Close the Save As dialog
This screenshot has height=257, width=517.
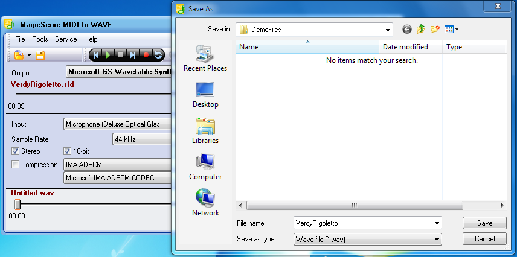(498, 5)
